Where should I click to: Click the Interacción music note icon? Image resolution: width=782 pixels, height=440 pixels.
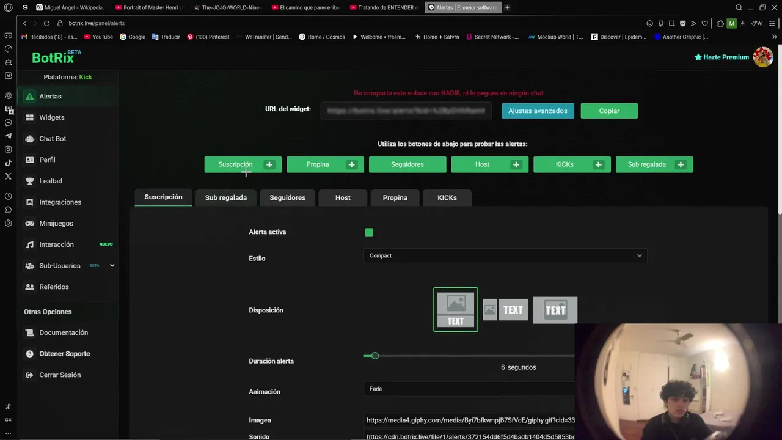[29, 244]
